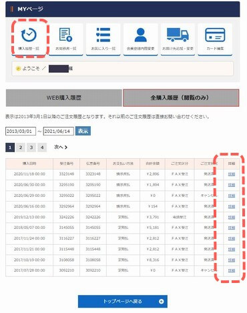
Task: Click the 2019/12/13 00:00 date cell
Action: pos(29,217)
